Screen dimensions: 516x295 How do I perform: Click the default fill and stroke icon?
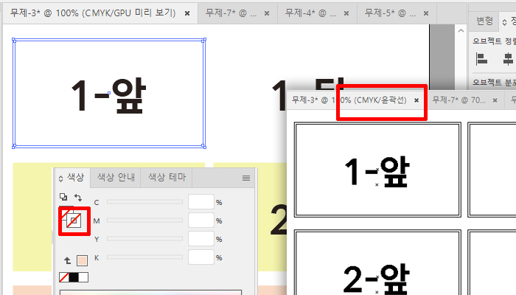click(x=63, y=197)
